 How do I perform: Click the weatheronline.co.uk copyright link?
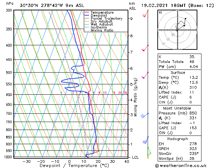coord(181,166)
